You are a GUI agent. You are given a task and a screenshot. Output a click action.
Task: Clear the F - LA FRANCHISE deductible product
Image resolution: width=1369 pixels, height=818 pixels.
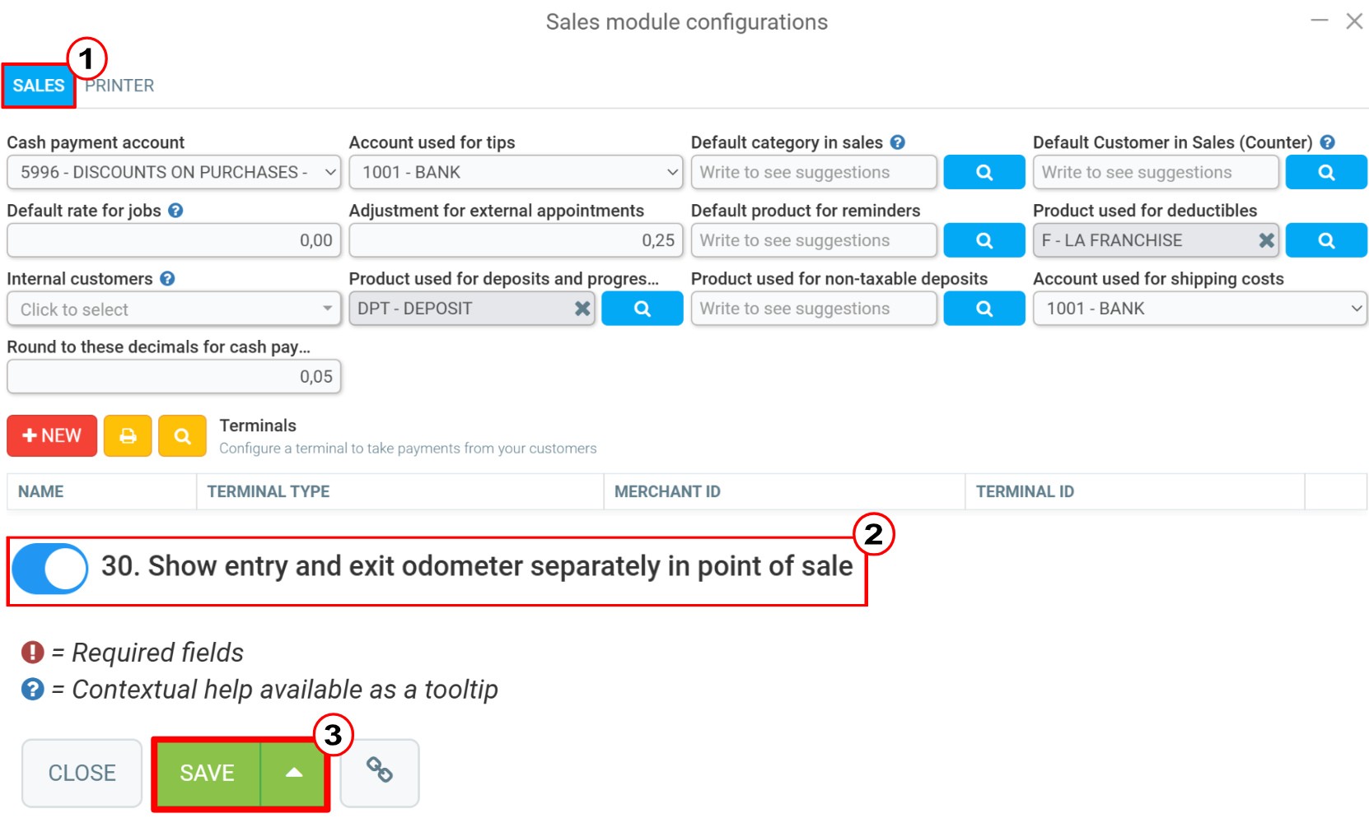tap(1266, 240)
